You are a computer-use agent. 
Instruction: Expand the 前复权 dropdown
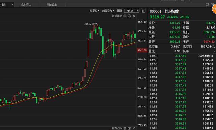(94, 11)
